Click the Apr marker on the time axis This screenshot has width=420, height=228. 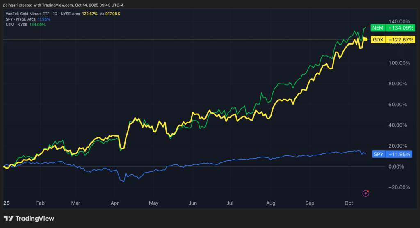click(115, 203)
